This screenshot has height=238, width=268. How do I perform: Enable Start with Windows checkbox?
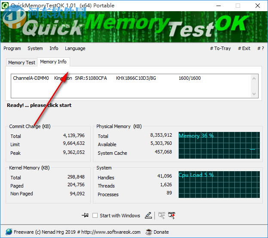pos(95,215)
